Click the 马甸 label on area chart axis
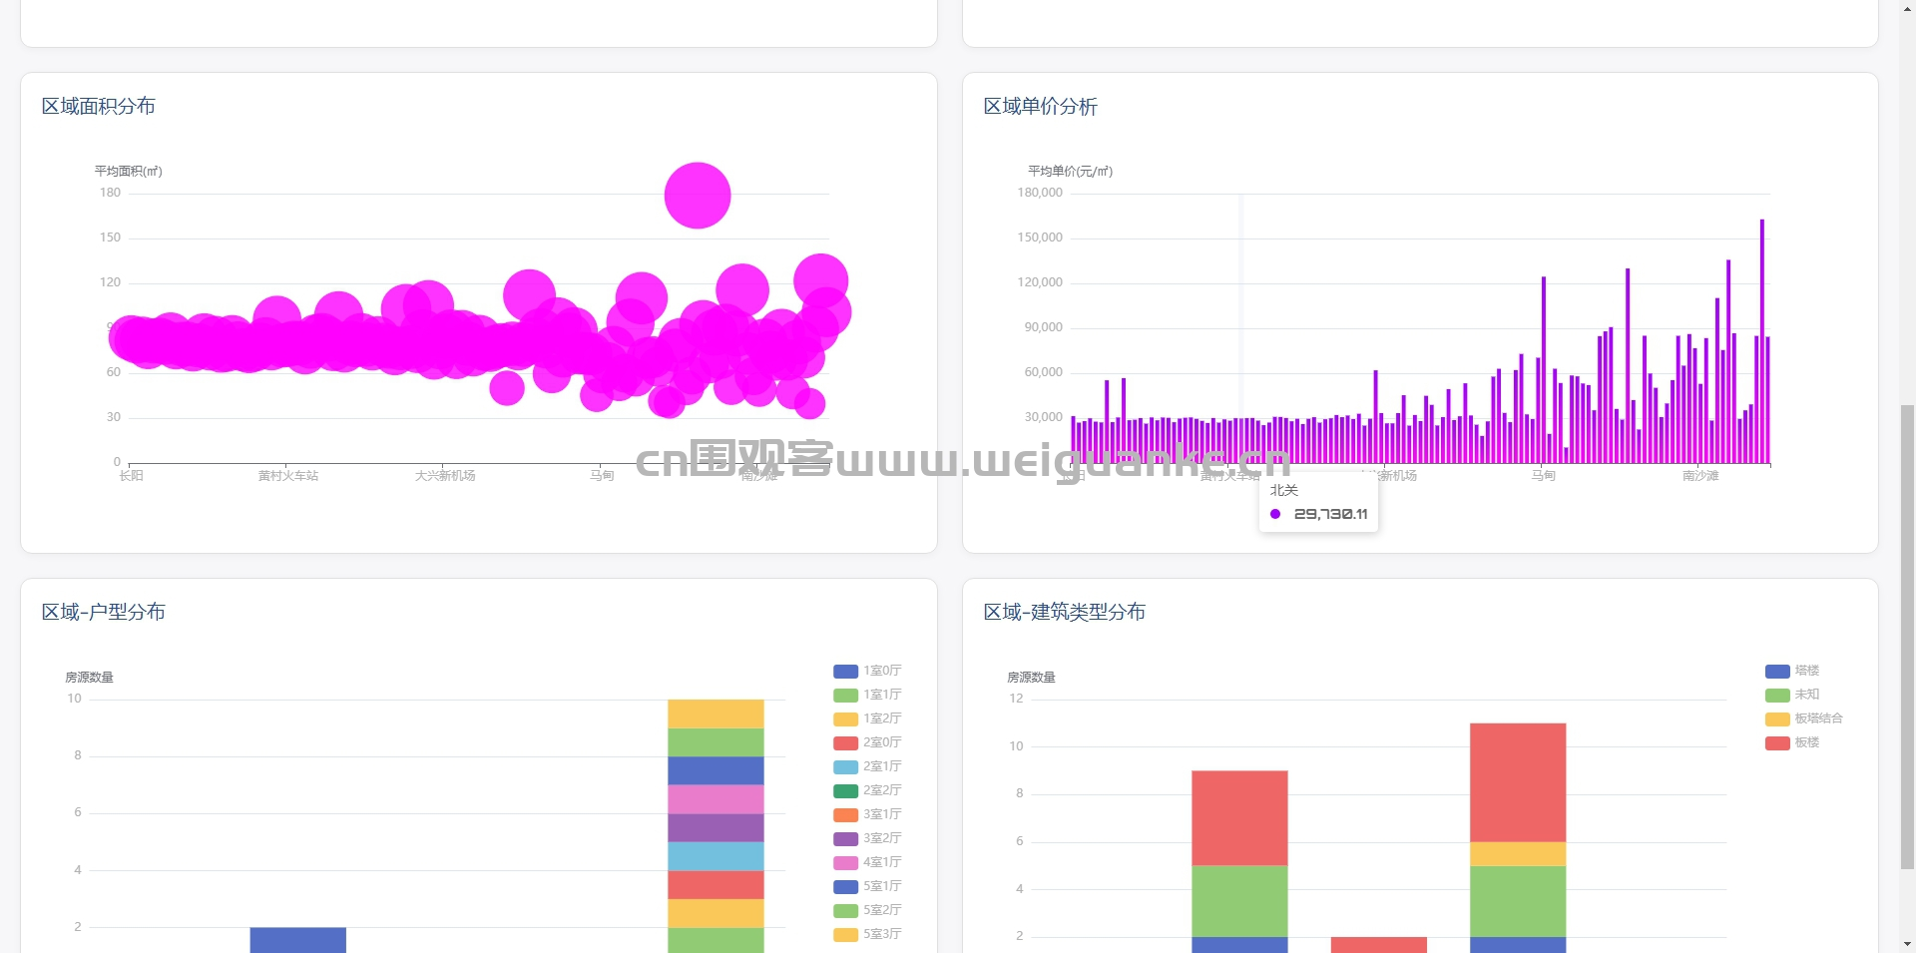Viewport: 1916px width, 953px height. pos(602,476)
